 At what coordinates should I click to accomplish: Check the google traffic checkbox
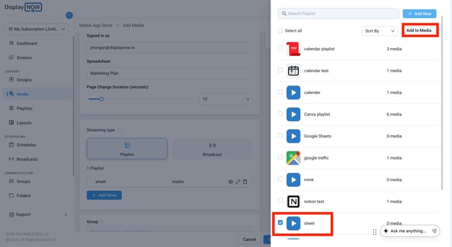(280, 157)
